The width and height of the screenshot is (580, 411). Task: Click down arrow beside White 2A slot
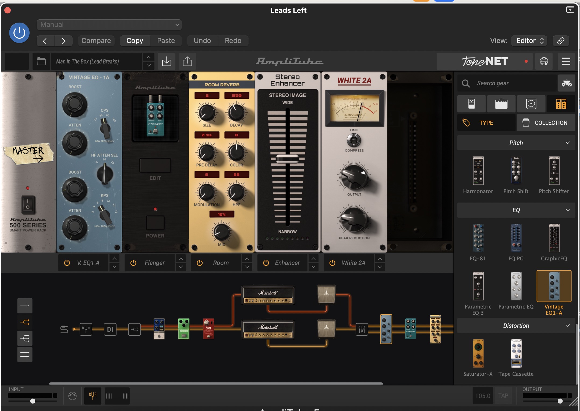380,267
